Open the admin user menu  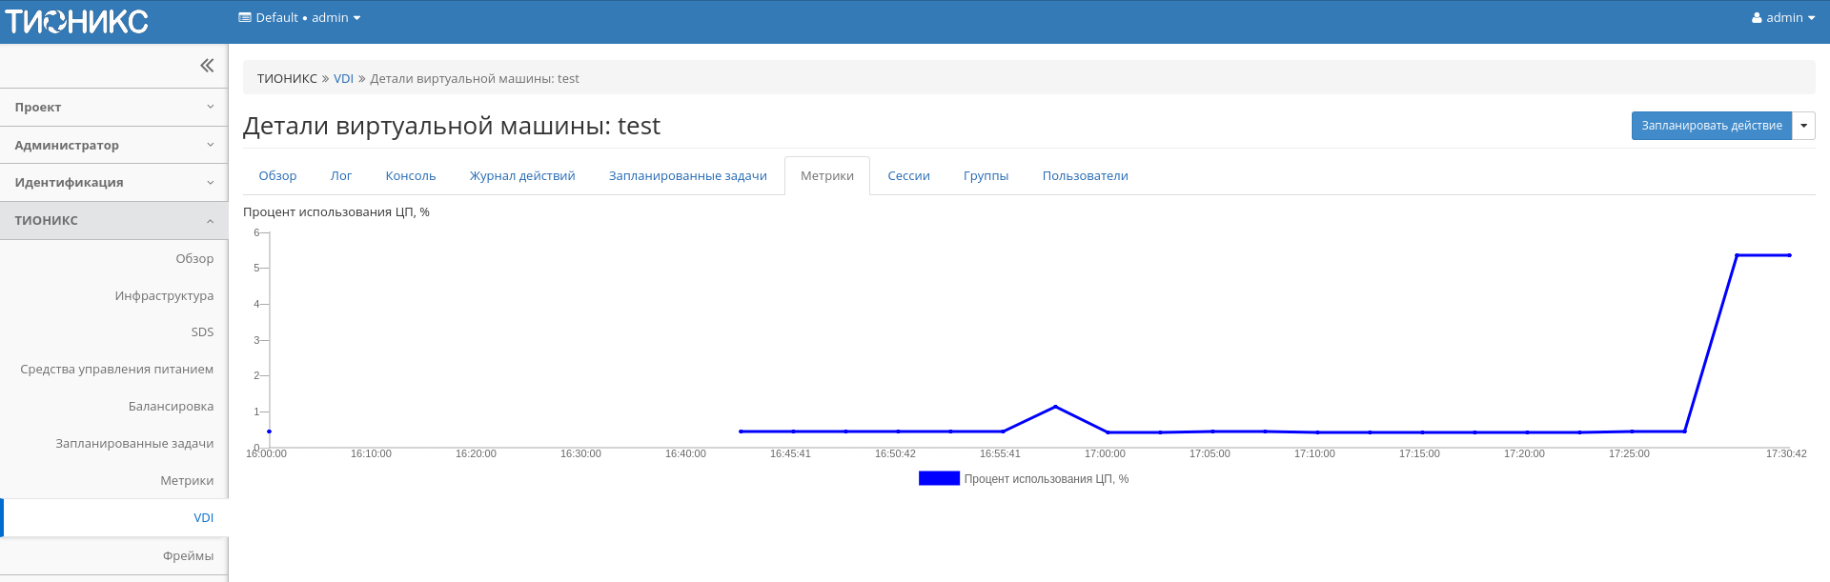(x=1782, y=18)
